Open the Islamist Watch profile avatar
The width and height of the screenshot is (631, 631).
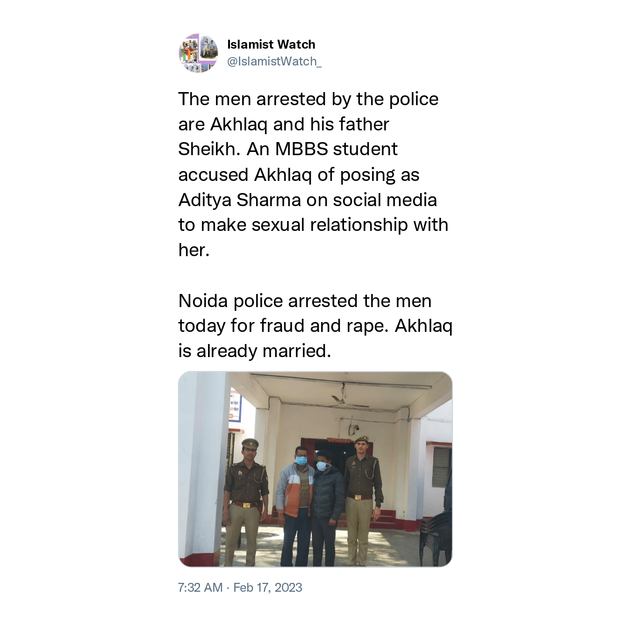(x=198, y=53)
